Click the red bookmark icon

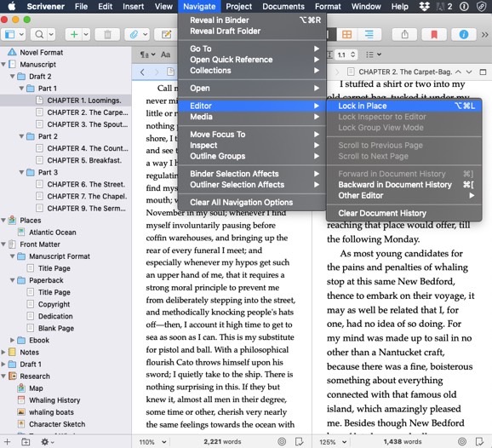[434, 34]
